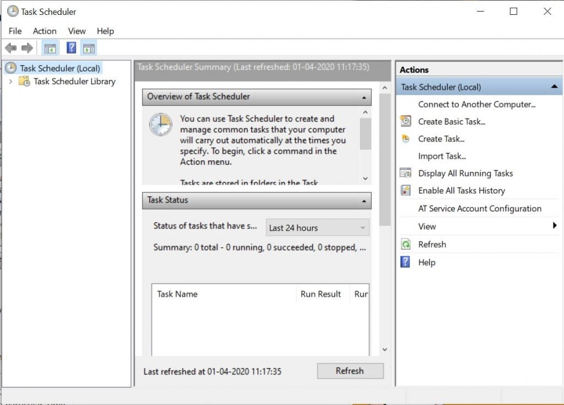Click Import Task...

click(x=442, y=156)
